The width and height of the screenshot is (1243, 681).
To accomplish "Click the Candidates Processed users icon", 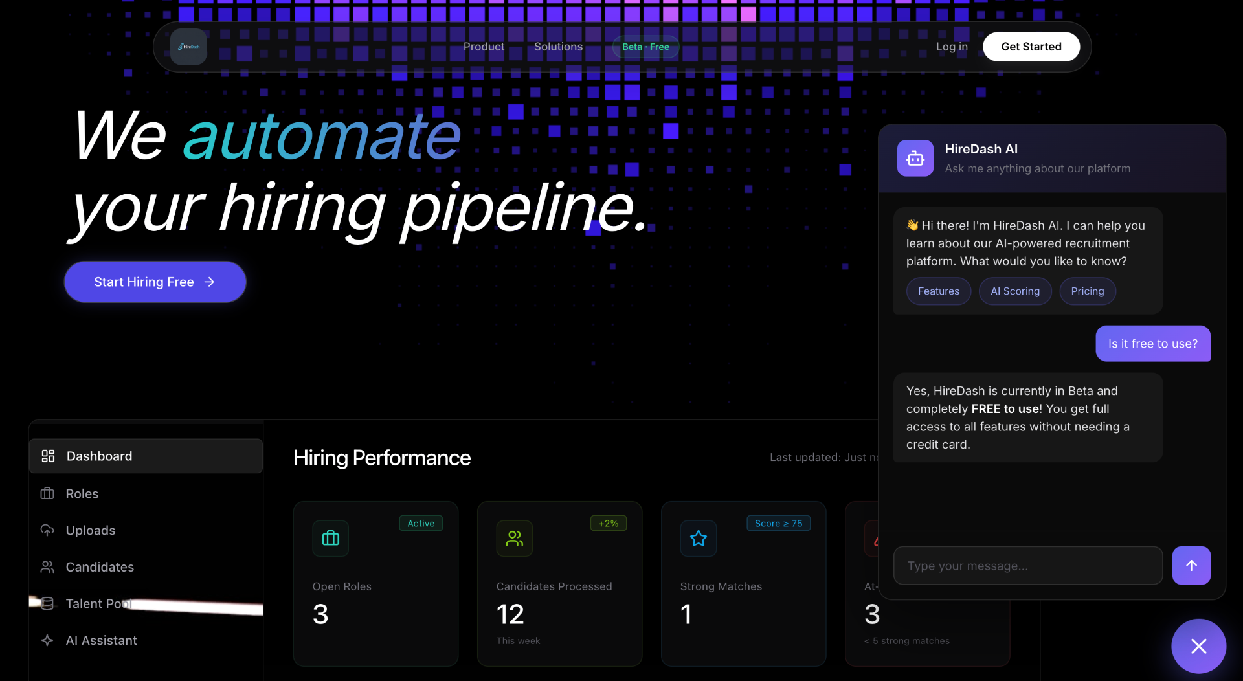I will [x=515, y=538].
